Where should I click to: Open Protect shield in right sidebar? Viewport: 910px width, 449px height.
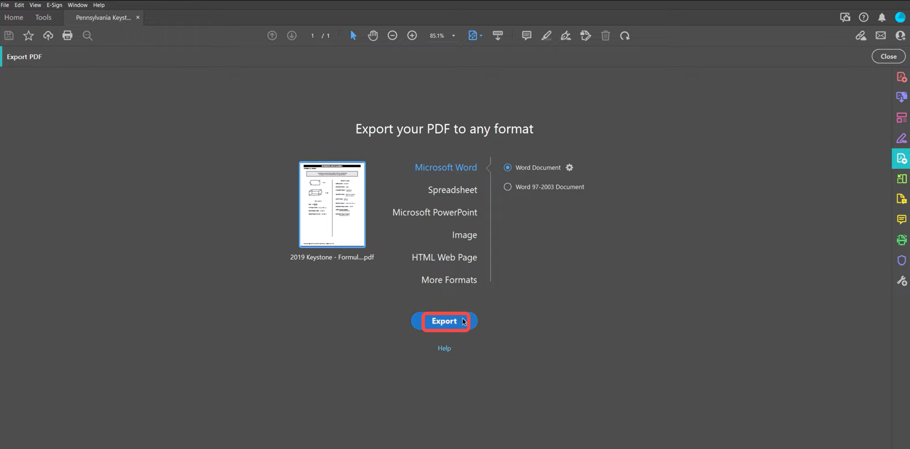(901, 260)
